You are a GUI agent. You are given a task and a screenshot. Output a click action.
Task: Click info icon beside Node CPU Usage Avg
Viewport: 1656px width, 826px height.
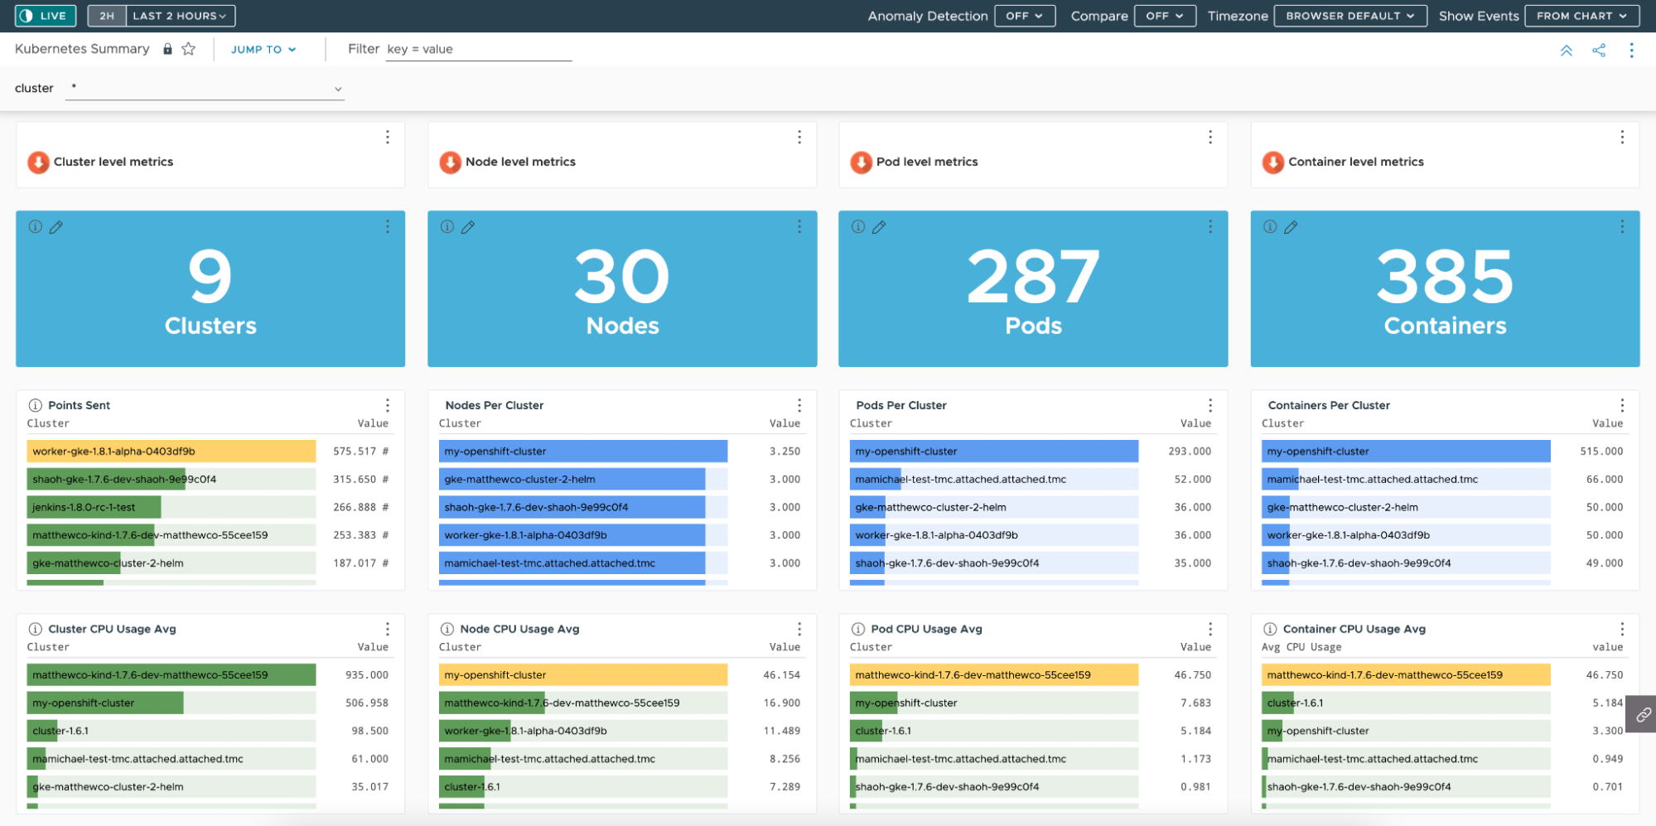447,630
